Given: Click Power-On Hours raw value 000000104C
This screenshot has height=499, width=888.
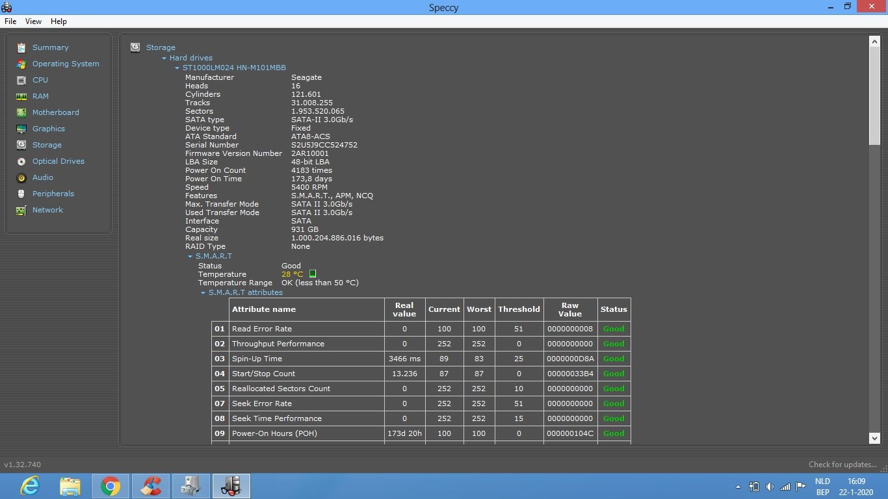Looking at the screenshot, I should [570, 433].
